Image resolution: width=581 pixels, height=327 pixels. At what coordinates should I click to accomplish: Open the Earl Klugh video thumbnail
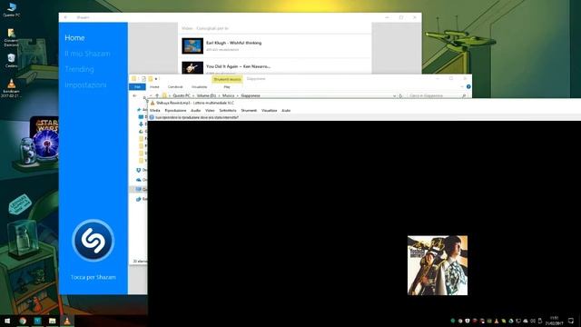pyautogui.click(x=192, y=45)
